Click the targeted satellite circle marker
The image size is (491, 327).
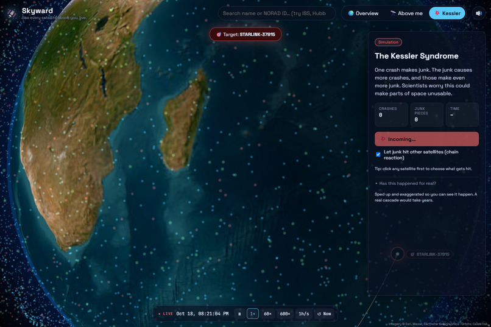[x=397, y=254]
